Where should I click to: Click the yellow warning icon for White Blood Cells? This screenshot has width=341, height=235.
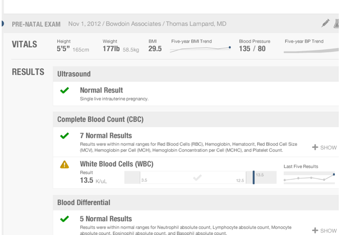click(65, 164)
